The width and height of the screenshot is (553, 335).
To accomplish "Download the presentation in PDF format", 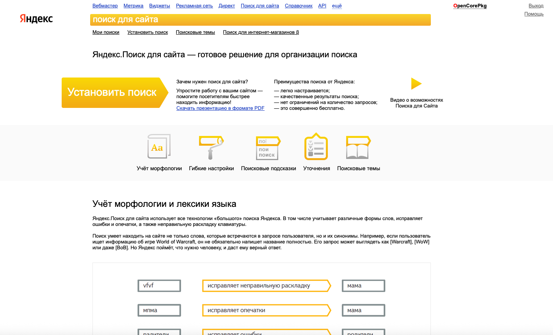I will 220,108.
